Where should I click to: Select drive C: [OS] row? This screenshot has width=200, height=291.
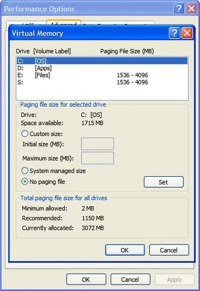pyautogui.click(x=102, y=61)
